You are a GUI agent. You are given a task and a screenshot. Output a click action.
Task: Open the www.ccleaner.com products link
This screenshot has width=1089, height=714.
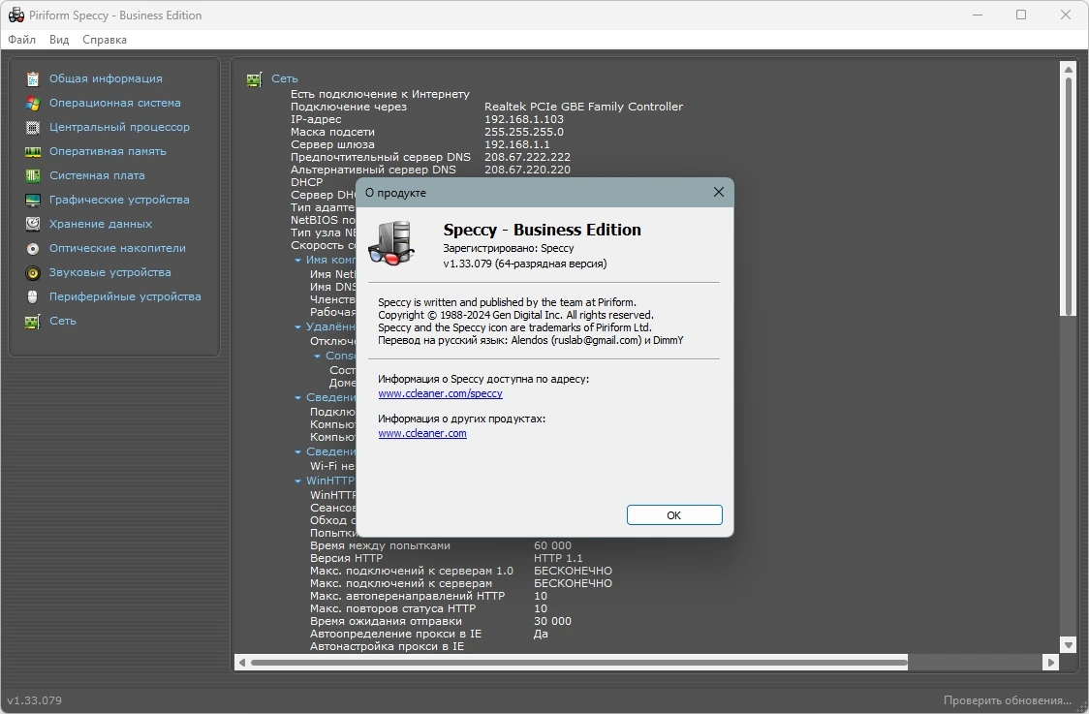422,433
